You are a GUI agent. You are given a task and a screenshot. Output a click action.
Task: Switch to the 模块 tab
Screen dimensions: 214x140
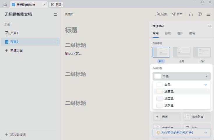tap(192, 33)
